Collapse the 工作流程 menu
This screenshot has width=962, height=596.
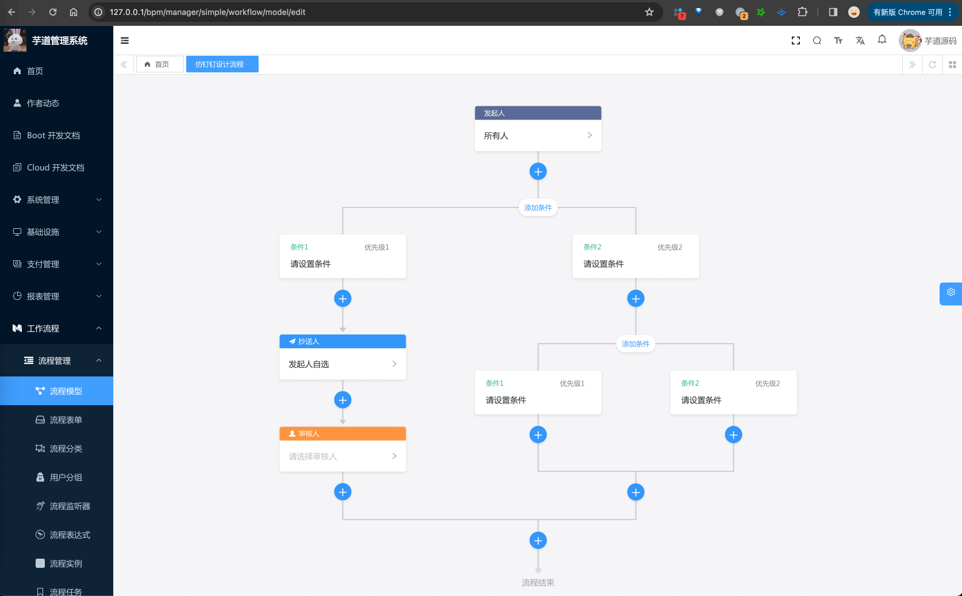(x=56, y=329)
